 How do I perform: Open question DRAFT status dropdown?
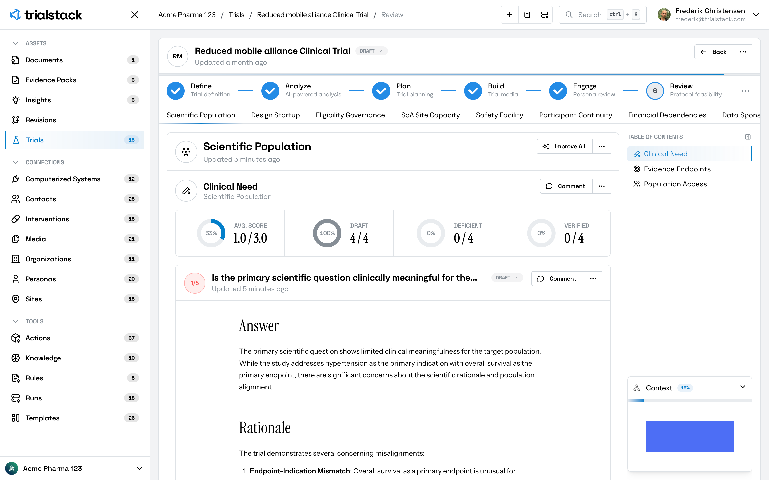tap(507, 278)
